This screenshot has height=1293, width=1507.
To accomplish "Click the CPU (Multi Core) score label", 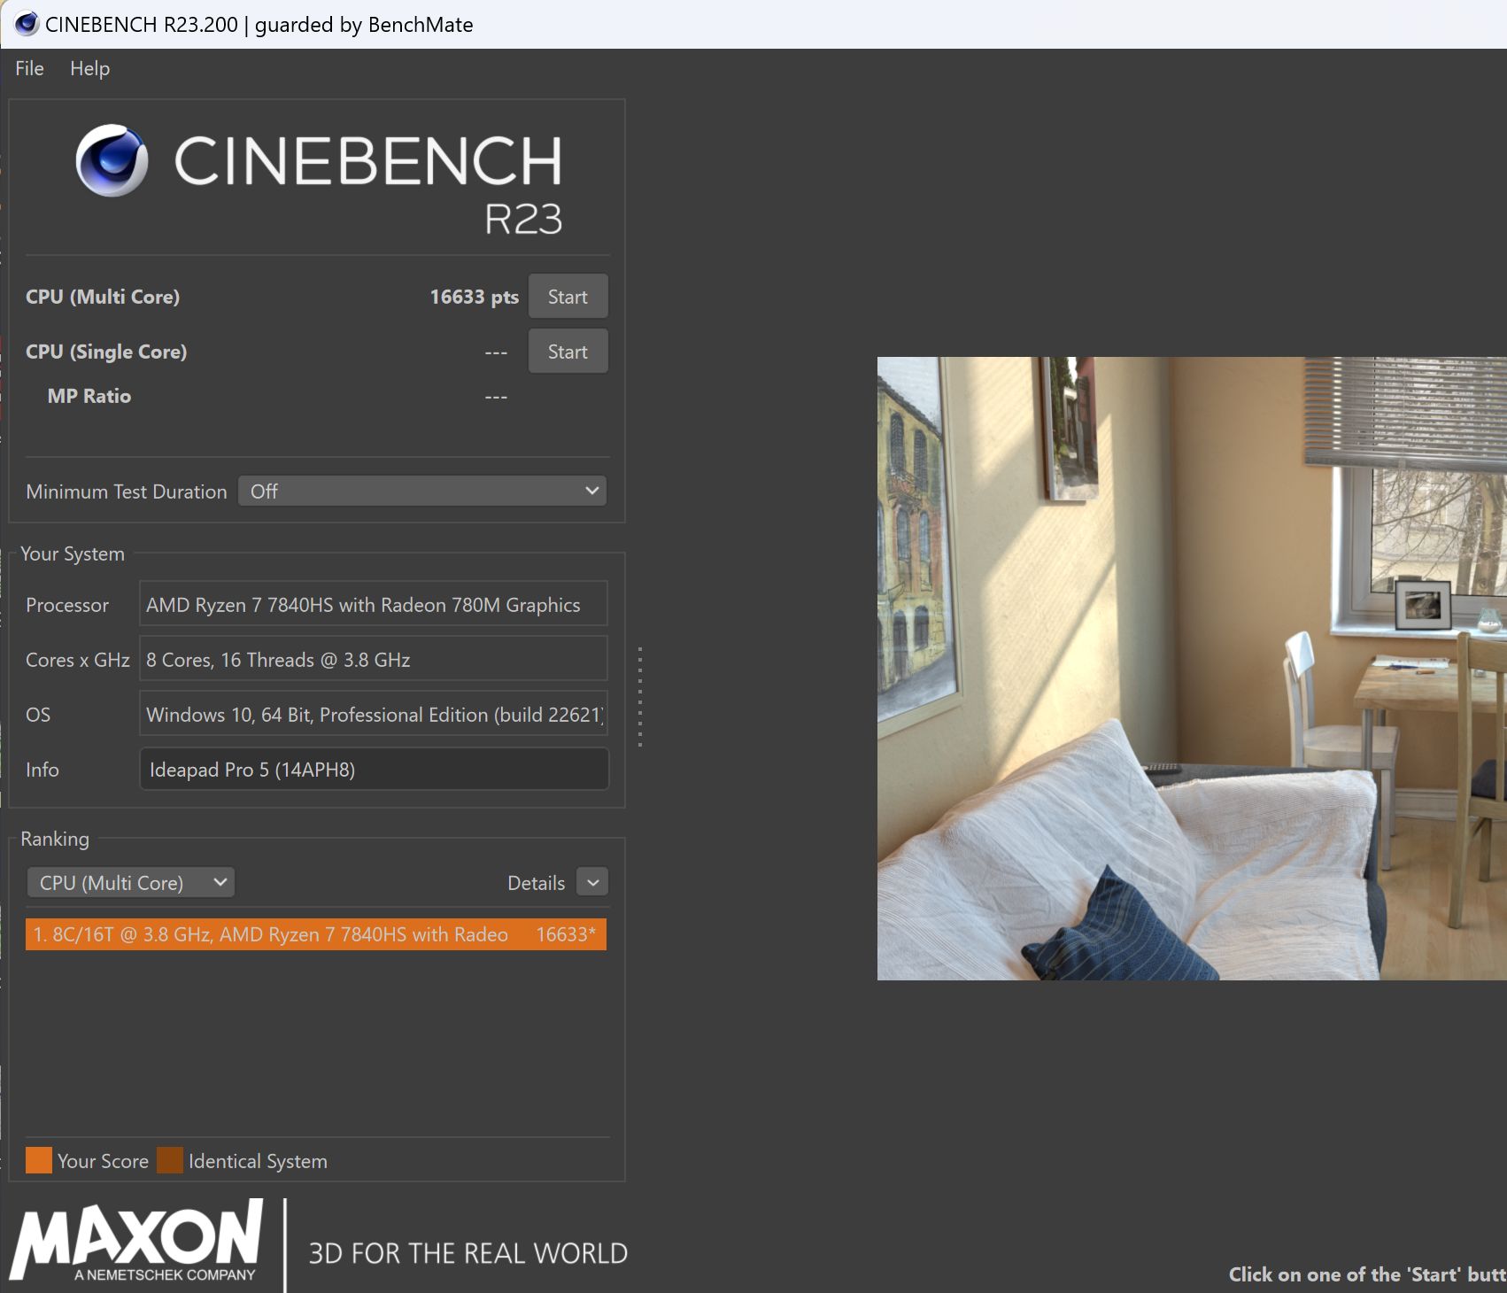I will click(x=103, y=297).
